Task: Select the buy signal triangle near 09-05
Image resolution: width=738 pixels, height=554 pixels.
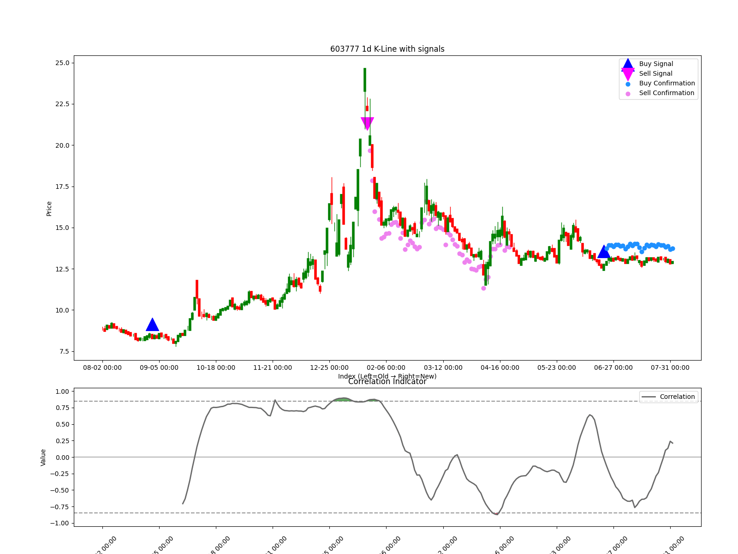Action: [x=152, y=325]
